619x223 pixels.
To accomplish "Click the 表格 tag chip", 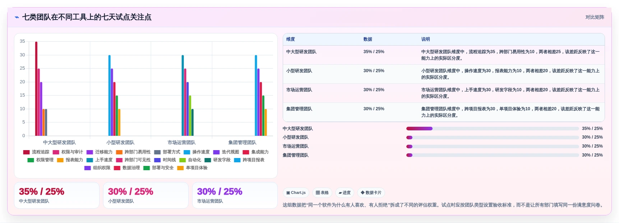I will coord(322,193).
